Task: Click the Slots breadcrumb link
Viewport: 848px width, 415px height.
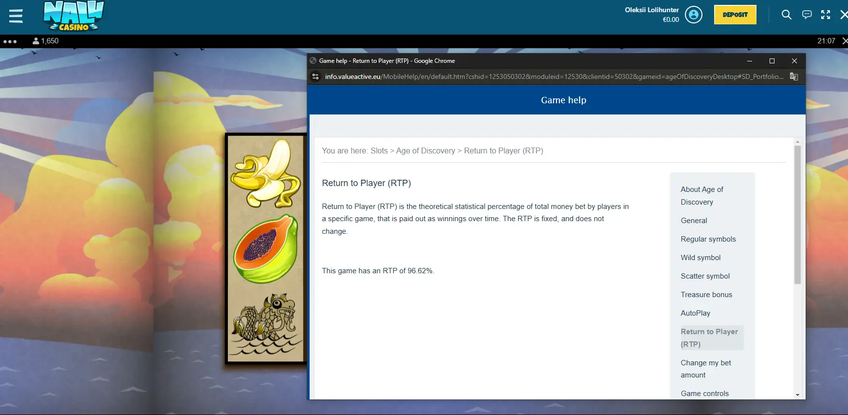Action: pyautogui.click(x=379, y=151)
